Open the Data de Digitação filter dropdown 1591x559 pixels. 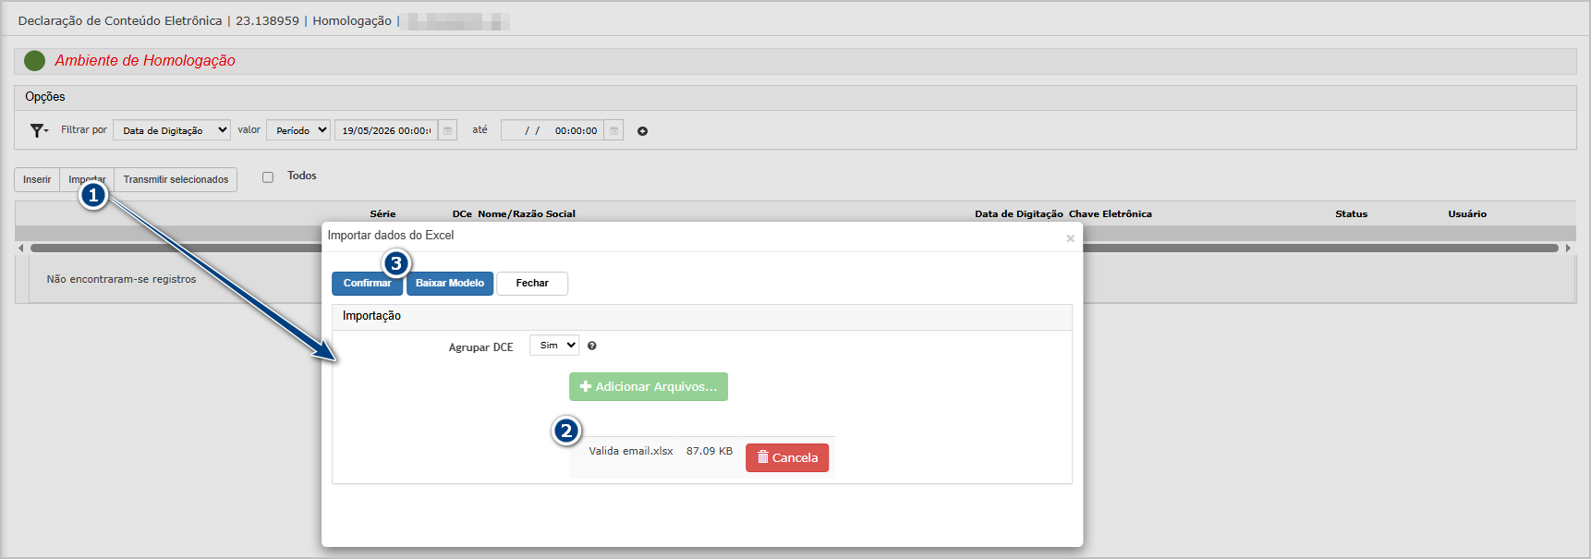172,130
